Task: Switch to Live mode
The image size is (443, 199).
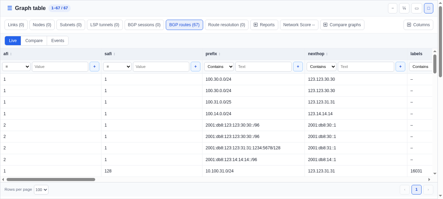Action: tap(13, 41)
